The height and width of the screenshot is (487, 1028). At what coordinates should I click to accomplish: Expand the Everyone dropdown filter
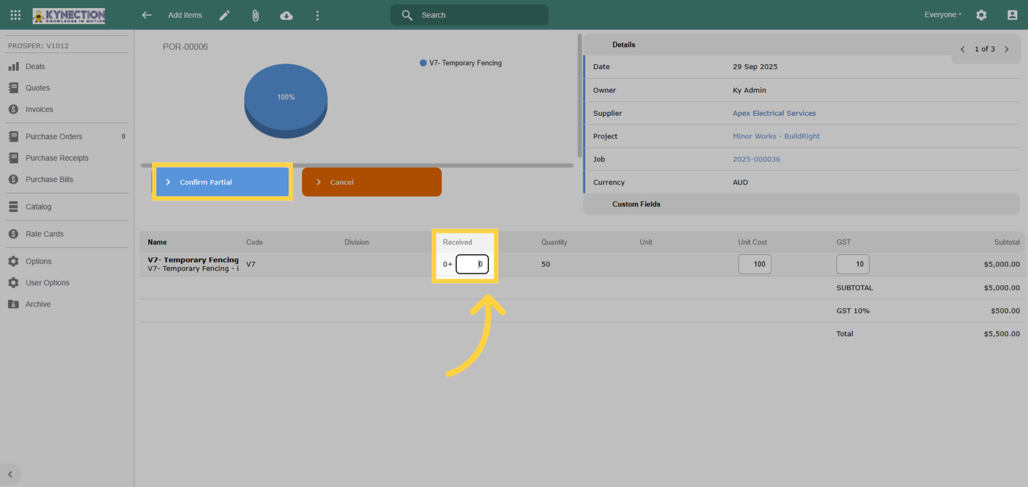[943, 15]
